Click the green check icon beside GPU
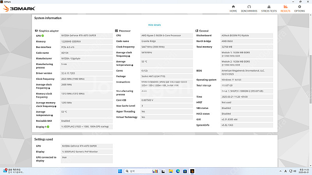This screenshot has width=312, height=175. [x=43, y=36]
